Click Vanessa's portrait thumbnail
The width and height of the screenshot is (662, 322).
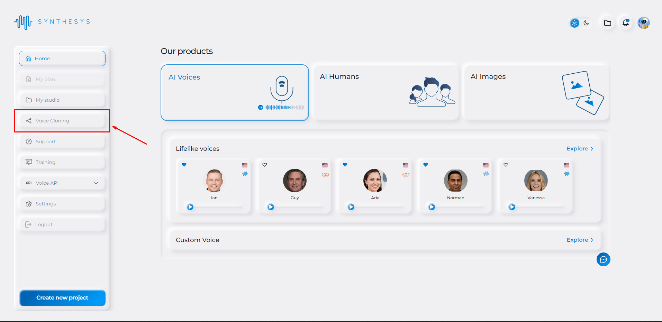pos(536,181)
